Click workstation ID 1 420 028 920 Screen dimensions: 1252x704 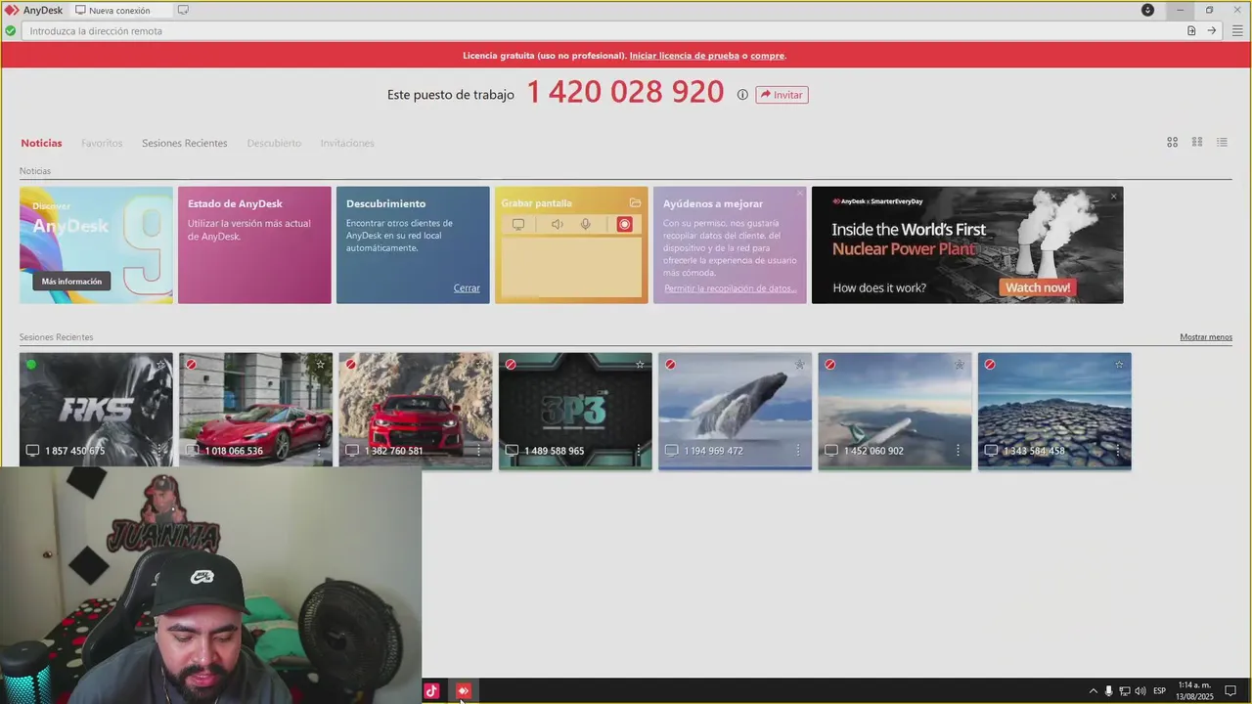click(625, 93)
